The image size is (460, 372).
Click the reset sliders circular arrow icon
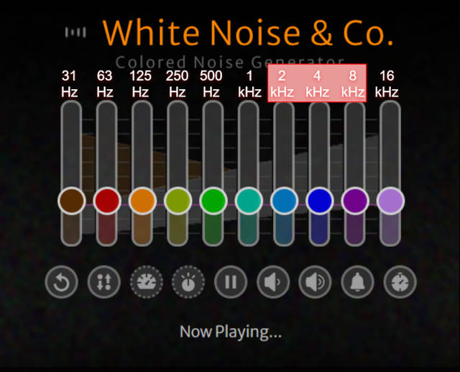coord(62,282)
